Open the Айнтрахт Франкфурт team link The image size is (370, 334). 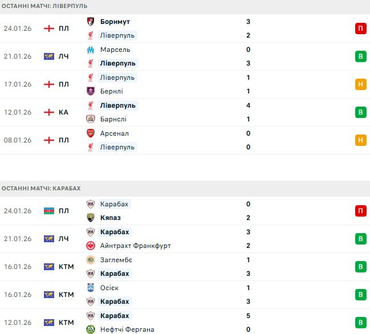(135, 246)
